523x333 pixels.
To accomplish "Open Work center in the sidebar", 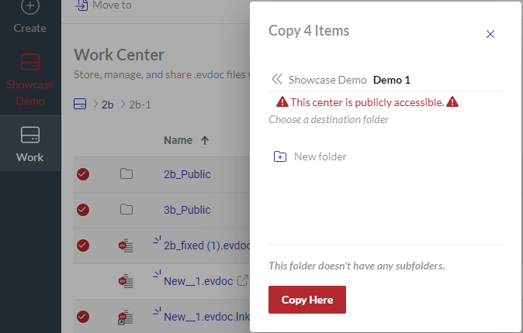I will (30, 144).
